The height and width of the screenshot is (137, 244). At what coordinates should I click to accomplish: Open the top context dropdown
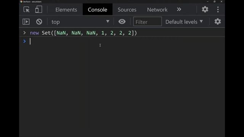pos(80,22)
